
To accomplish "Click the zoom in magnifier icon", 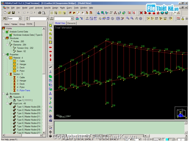I will [51, 34].
